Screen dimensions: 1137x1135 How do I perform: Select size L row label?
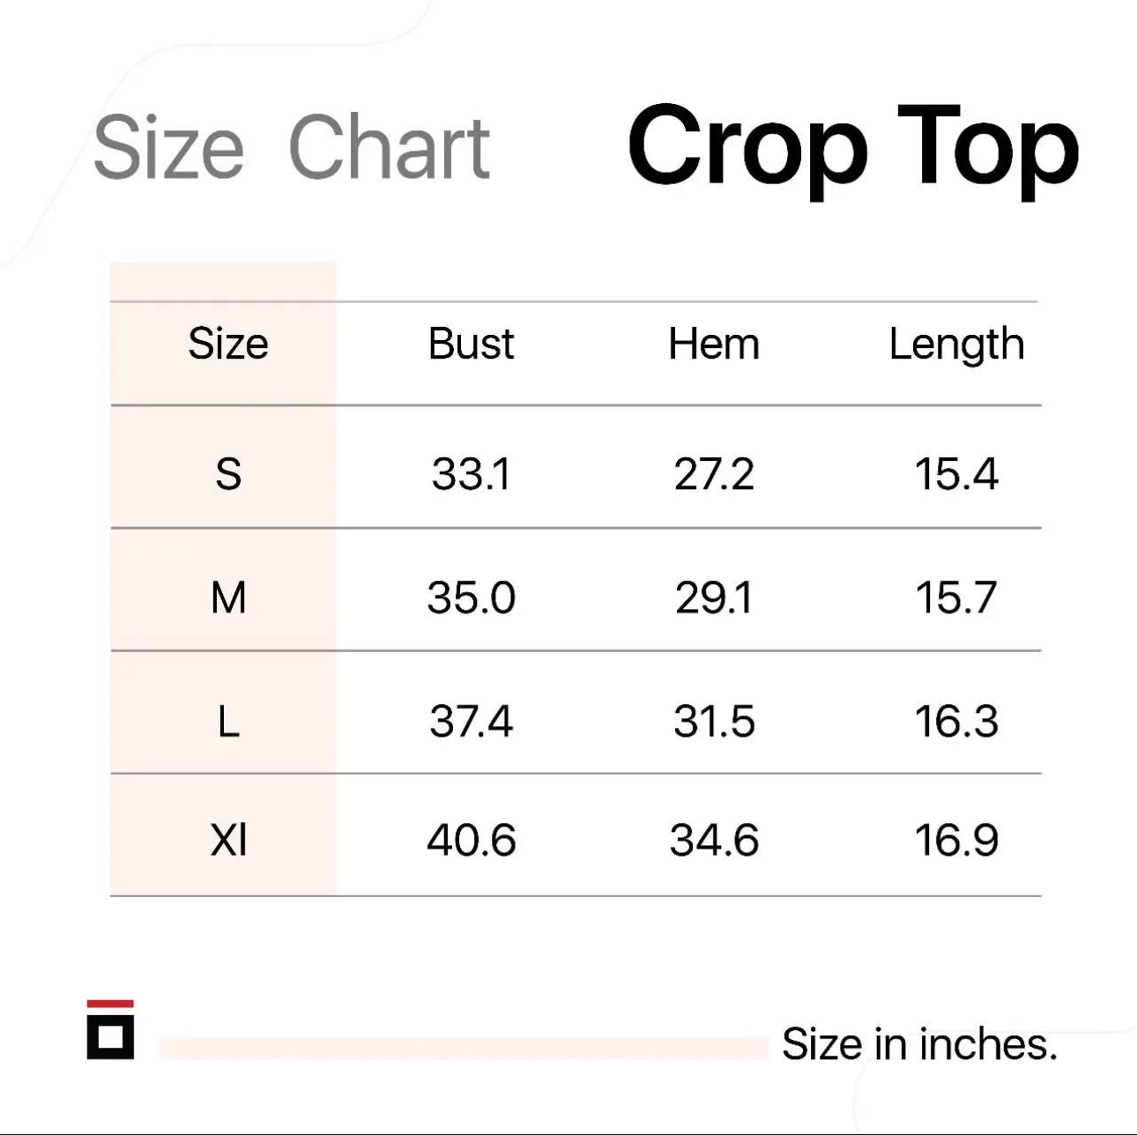coord(228,722)
